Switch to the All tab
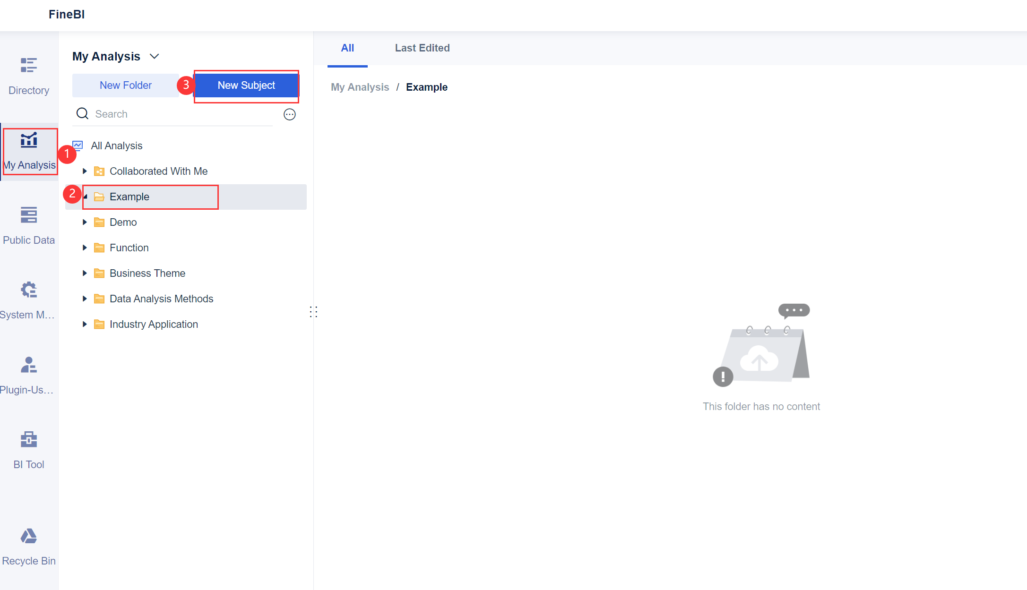The width and height of the screenshot is (1027, 590). point(347,48)
